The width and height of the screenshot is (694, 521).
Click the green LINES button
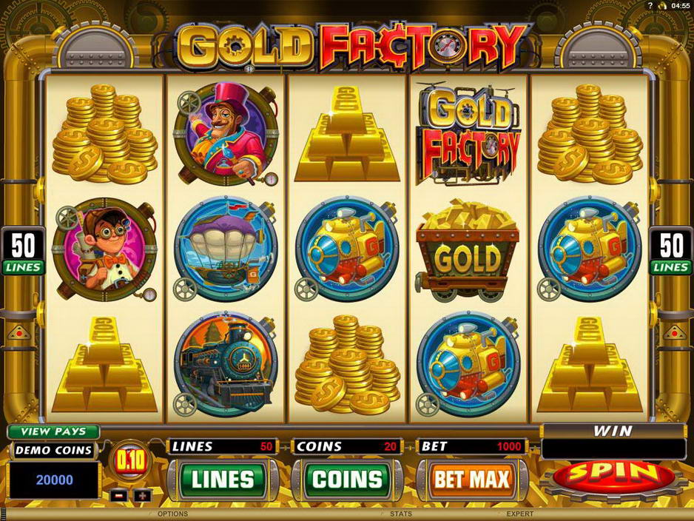(223, 480)
